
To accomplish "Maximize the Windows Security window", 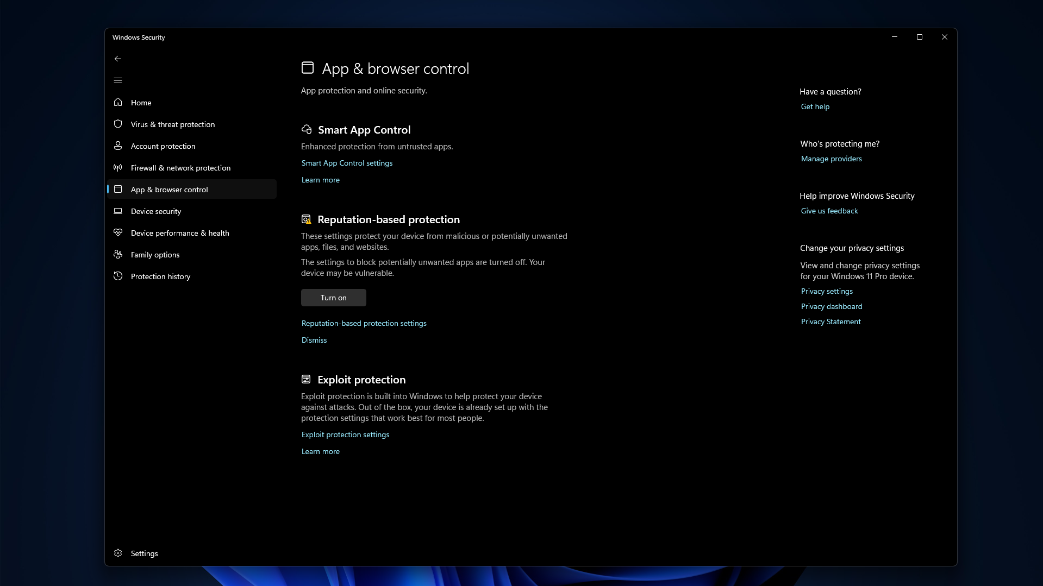I will tap(920, 37).
